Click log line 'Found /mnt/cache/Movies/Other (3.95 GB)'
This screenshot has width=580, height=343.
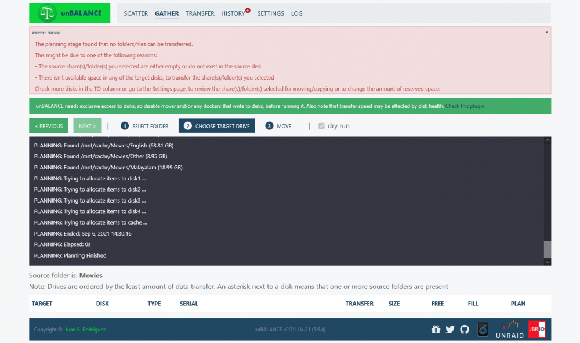point(100,156)
